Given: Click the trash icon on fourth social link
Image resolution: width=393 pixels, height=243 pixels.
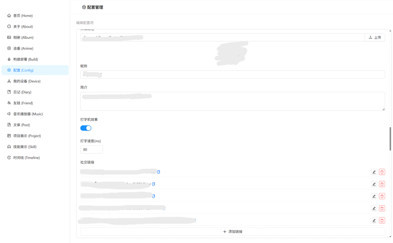Looking at the screenshot, I should coord(382,208).
